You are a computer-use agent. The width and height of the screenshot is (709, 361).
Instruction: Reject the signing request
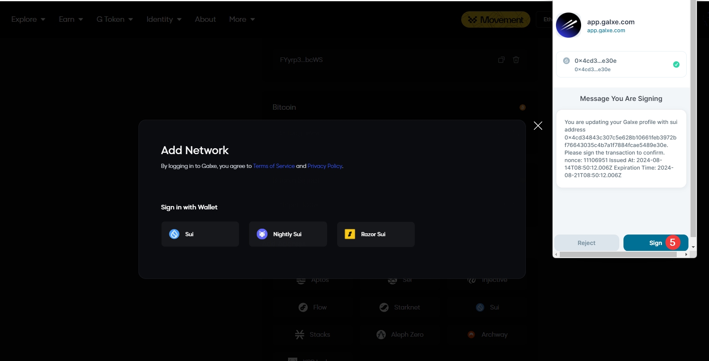pos(586,243)
